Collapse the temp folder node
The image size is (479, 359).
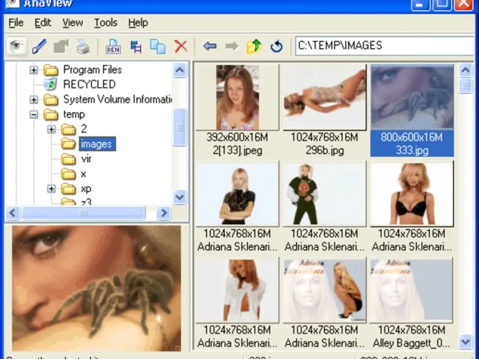(x=34, y=115)
